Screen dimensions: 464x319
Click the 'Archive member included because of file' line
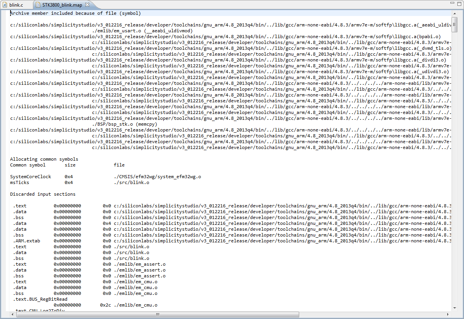76,13
